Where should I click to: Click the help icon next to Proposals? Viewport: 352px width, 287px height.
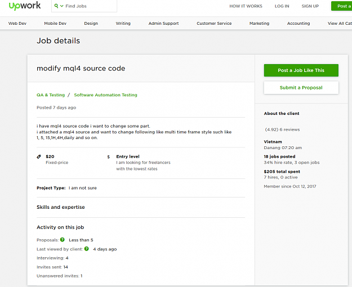click(x=62, y=240)
